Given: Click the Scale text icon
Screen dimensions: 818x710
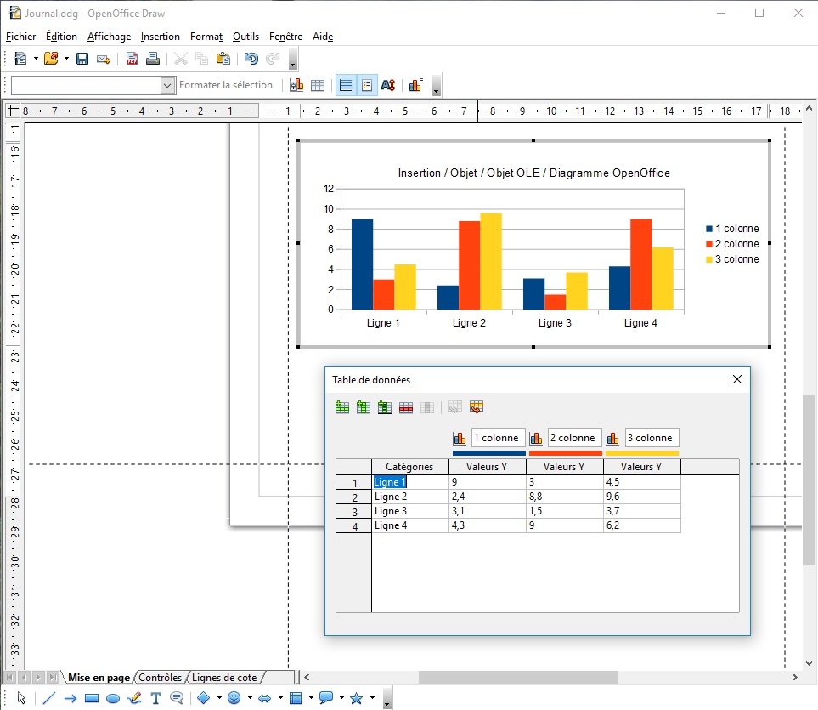Looking at the screenshot, I should pos(388,85).
